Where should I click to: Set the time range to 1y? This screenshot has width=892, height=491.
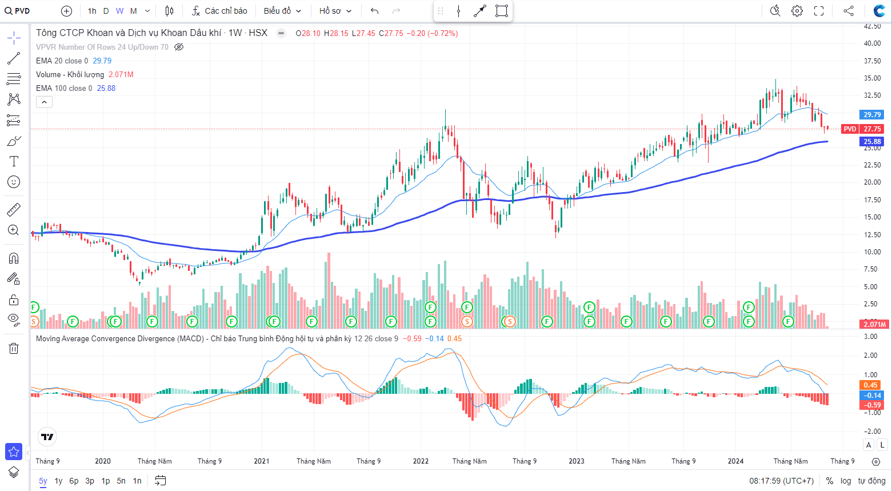(x=58, y=481)
